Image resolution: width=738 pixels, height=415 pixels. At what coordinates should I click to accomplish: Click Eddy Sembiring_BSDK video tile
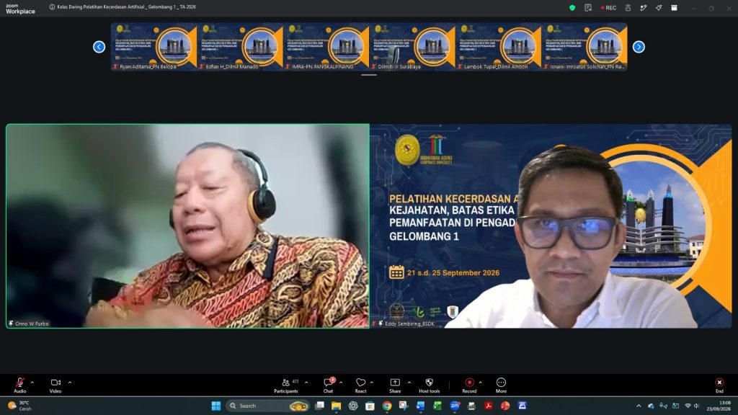coord(551,226)
